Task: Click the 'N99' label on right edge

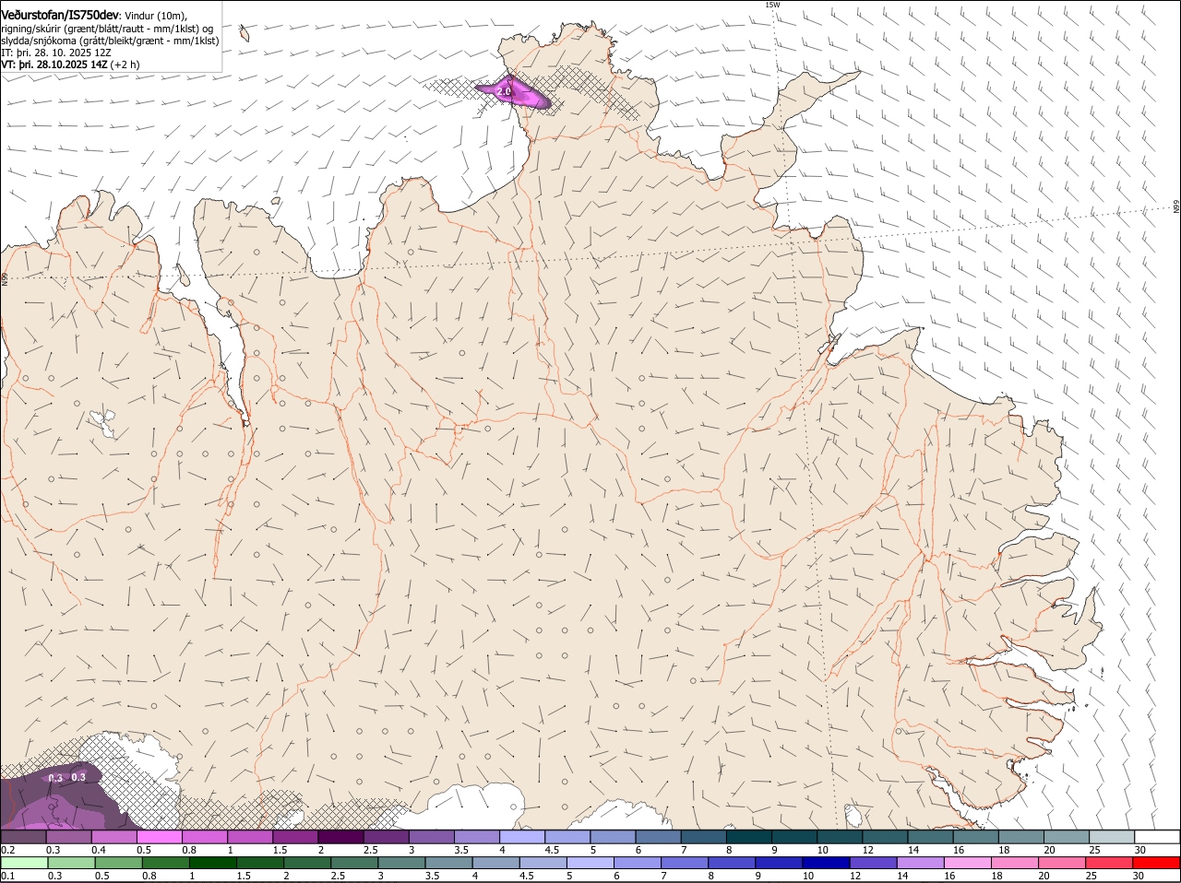Action: point(1176,207)
